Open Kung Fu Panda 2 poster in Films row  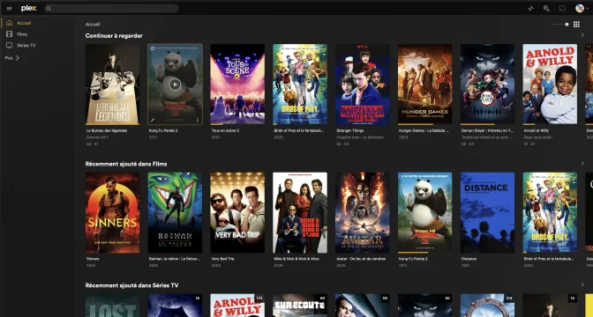424,213
